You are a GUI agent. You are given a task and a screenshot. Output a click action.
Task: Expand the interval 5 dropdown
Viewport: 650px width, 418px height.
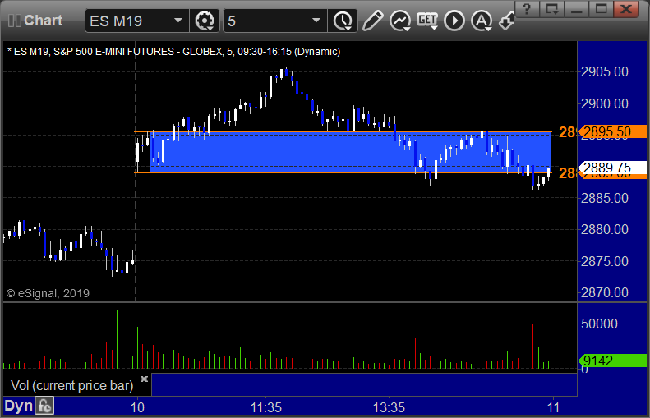316,21
